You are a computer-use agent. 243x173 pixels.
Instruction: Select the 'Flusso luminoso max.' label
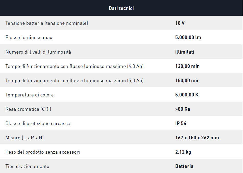click(x=29, y=38)
